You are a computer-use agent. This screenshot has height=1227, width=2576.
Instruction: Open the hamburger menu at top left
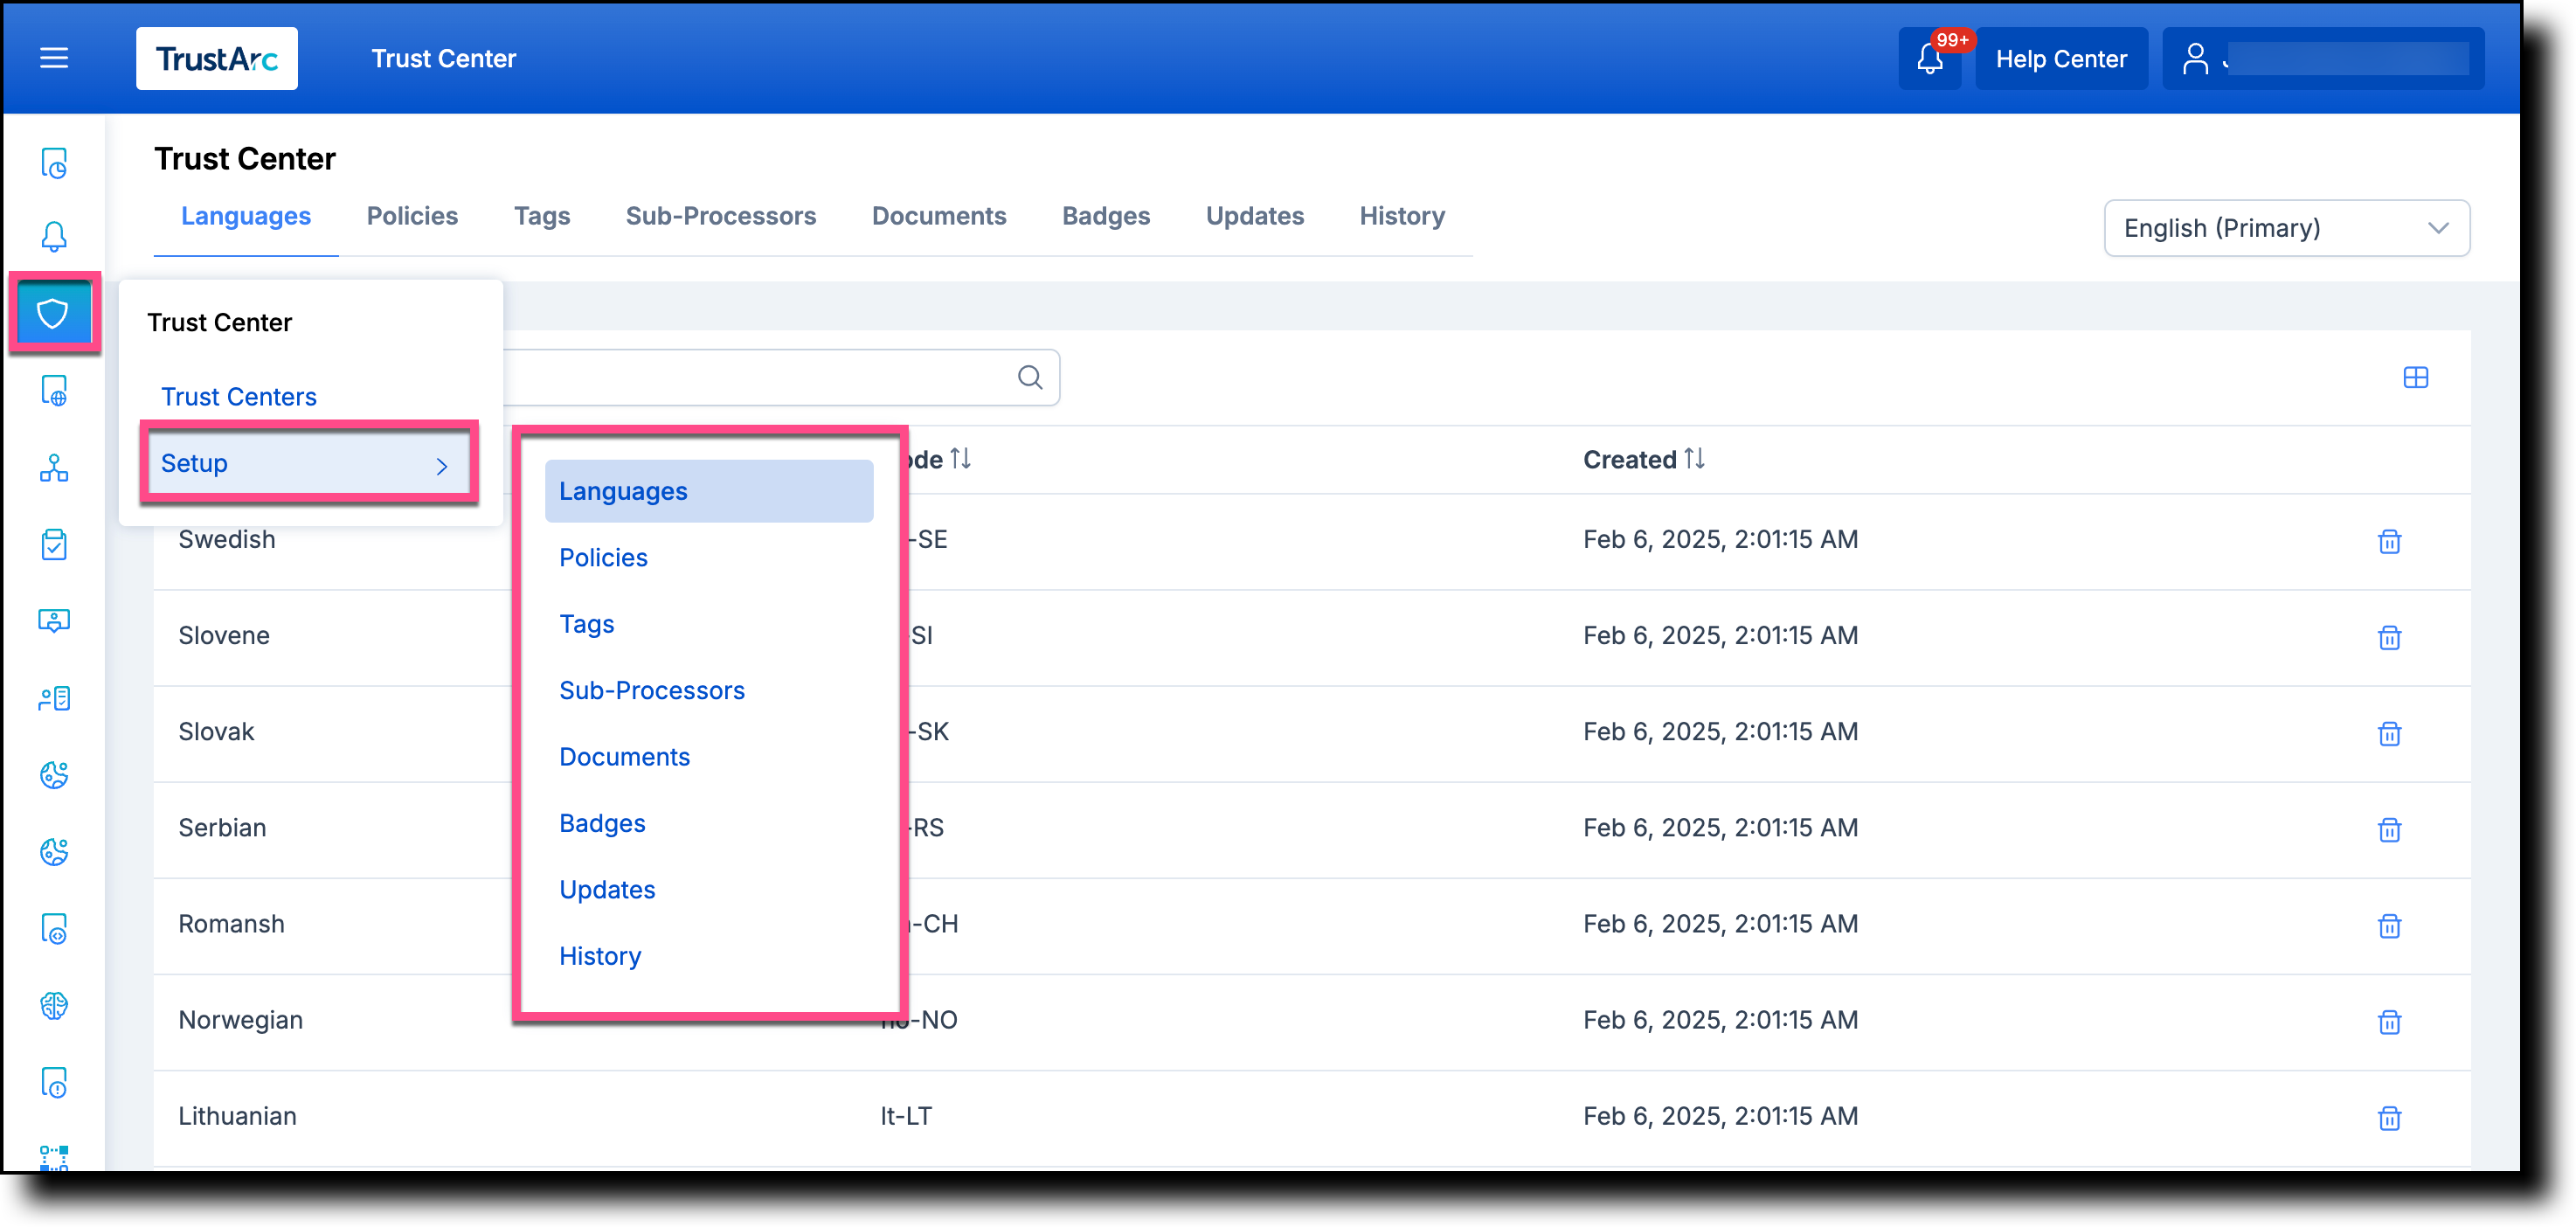[x=53, y=58]
